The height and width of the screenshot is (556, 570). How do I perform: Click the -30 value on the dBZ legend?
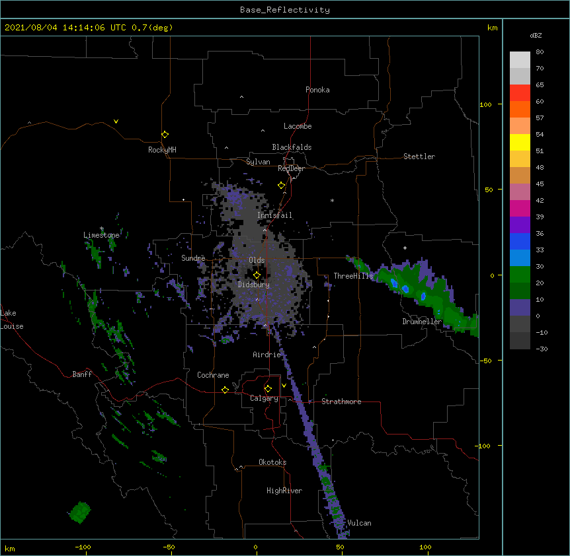(x=542, y=349)
